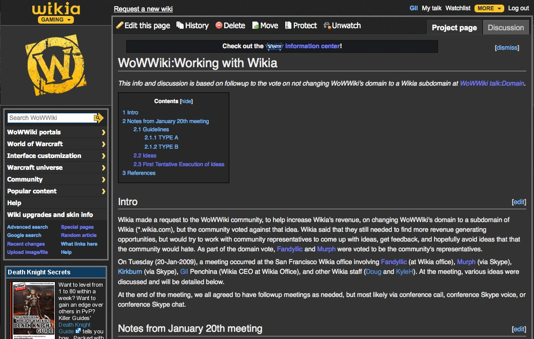The width and height of the screenshot is (534, 339).
Task: Click the external link icon after Death Knight Guide
Action: [78, 331]
